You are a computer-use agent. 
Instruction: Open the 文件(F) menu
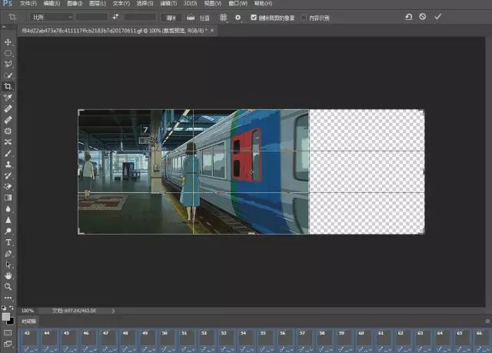28,4
